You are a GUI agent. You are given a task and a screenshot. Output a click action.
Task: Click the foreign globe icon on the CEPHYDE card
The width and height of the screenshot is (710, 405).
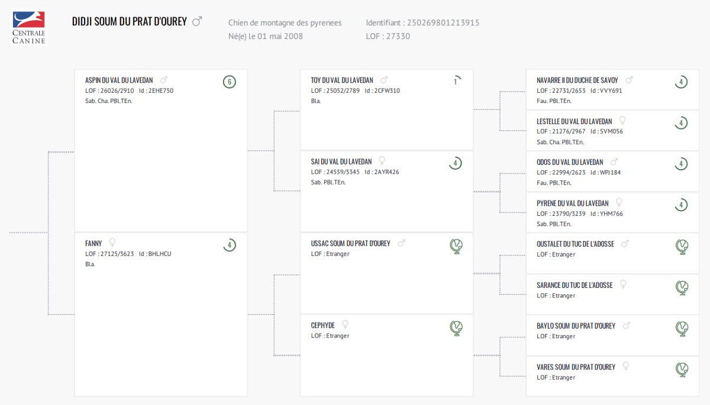point(456,328)
